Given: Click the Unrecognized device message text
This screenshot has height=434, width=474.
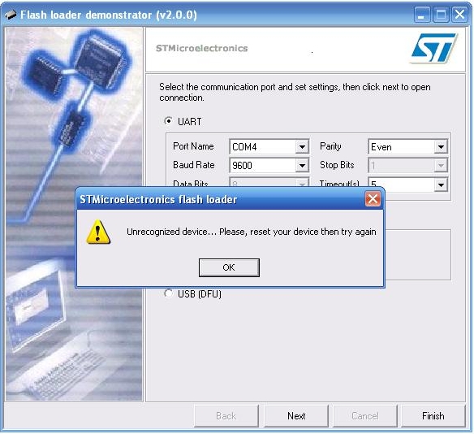Looking at the screenshot, I should pyautogui.click(x=252, y=232).
